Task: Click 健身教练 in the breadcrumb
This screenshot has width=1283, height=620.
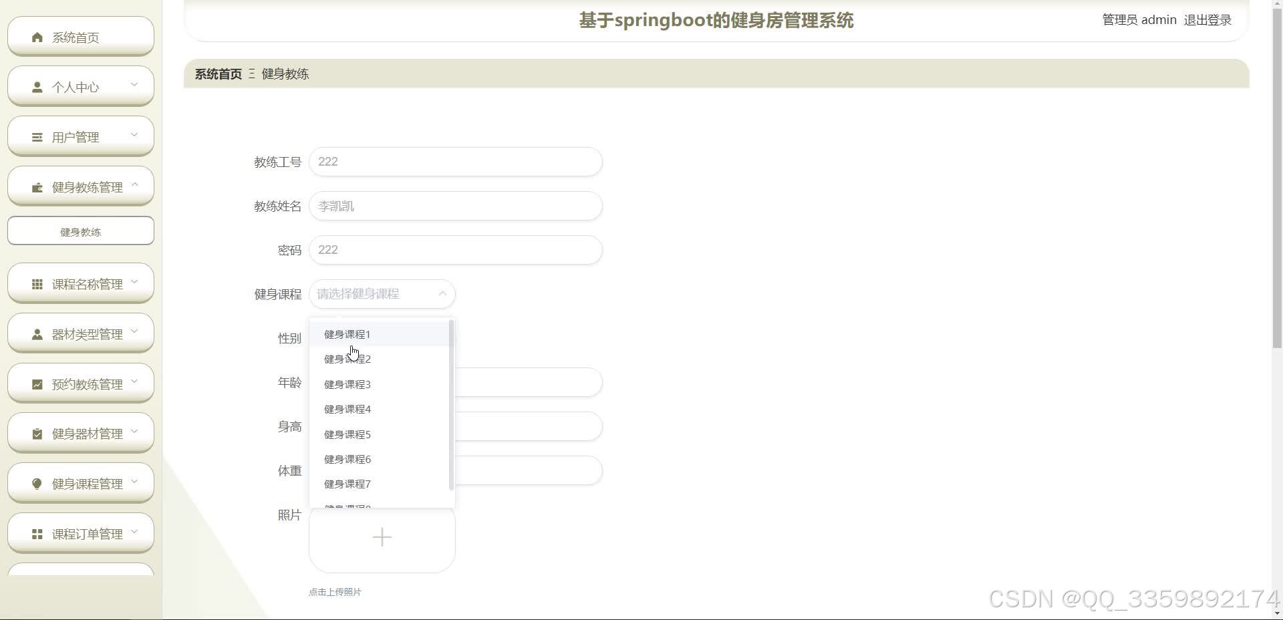Action: point(285,73)
